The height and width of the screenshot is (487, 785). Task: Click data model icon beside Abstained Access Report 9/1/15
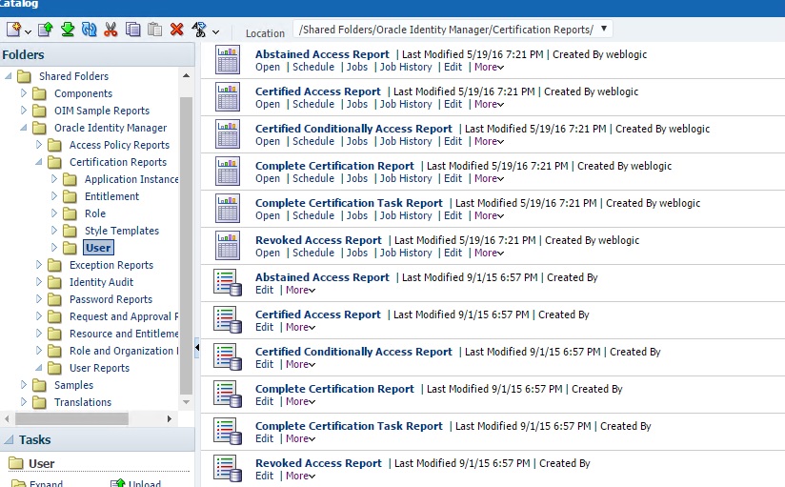[228, 283]
